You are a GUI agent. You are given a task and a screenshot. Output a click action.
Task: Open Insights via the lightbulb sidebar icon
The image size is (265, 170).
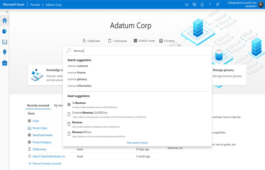5,52
